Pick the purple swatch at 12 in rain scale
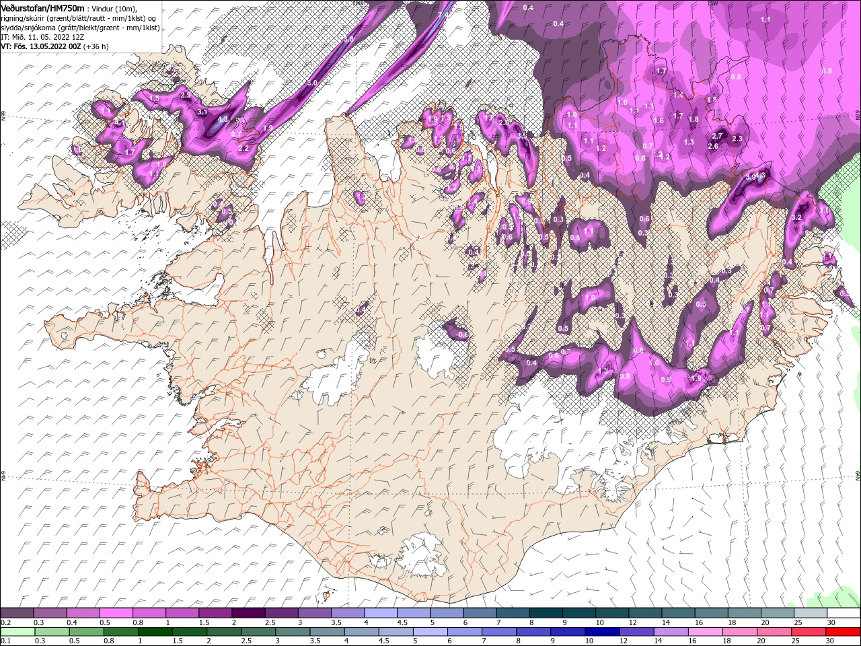The image size is (861, 646). point(637,632)
